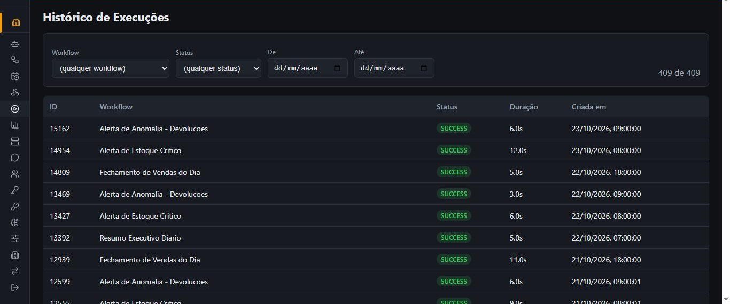Select Resumo Executivo Diario workflow row
Image resolution: width=730 pixels, height=304 pixels.
pyautogui.click(x=141, y=238)
